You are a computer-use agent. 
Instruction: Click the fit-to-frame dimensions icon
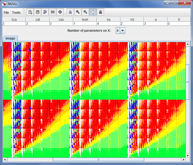[53, 12]
